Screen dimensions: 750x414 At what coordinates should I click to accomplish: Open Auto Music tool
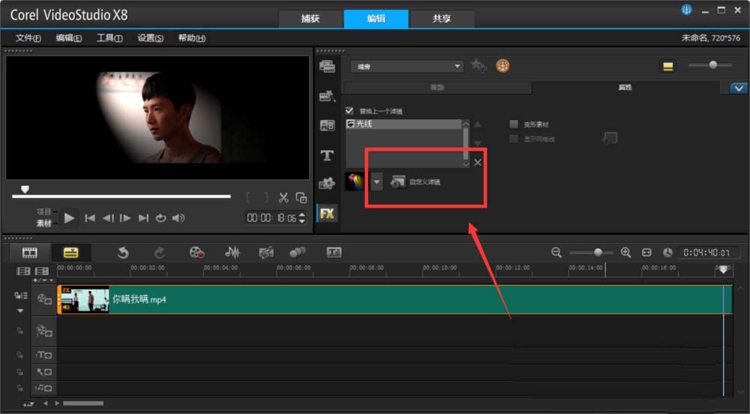[266, 253]
